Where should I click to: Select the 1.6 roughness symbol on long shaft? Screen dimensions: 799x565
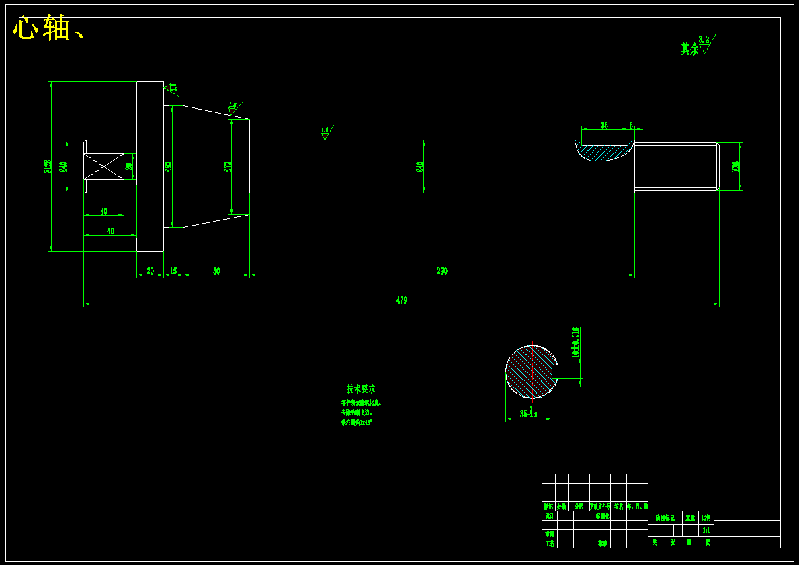[326, 132]
